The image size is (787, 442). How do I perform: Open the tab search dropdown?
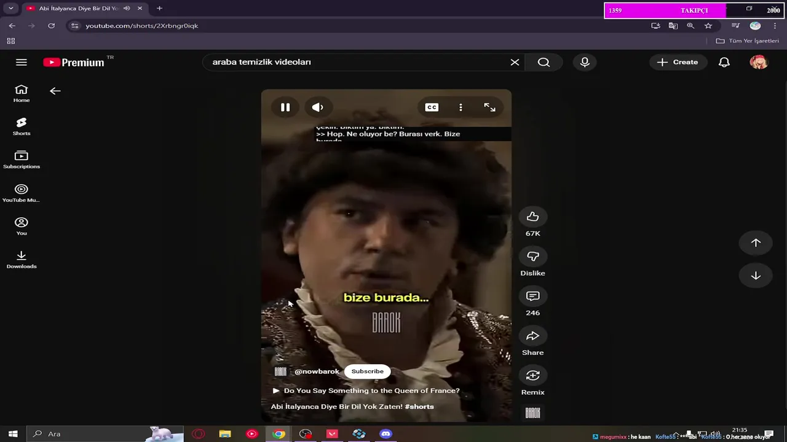[10, 8]
